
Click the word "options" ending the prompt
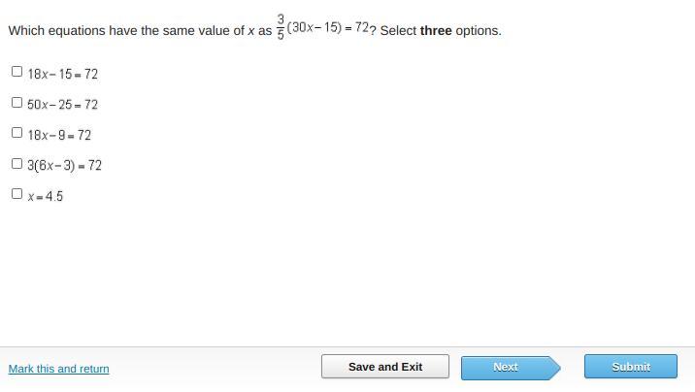click(478, 31)
